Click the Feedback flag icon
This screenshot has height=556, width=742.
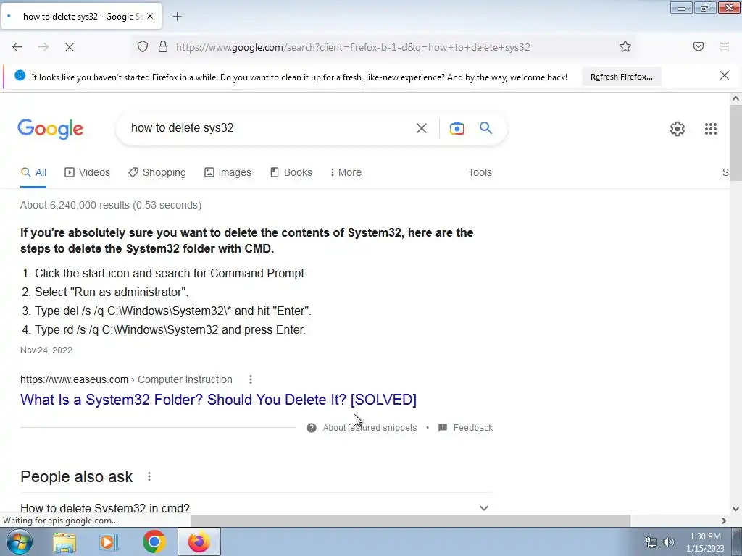[443, 428]
